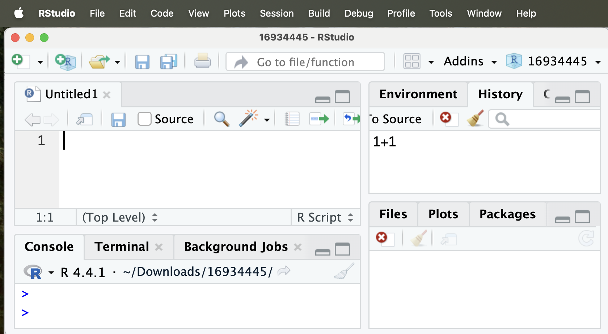The height and width of the screenshot is (334, 608).
Task: Open Find and Replace in the editor
Action: pos(221,119)
